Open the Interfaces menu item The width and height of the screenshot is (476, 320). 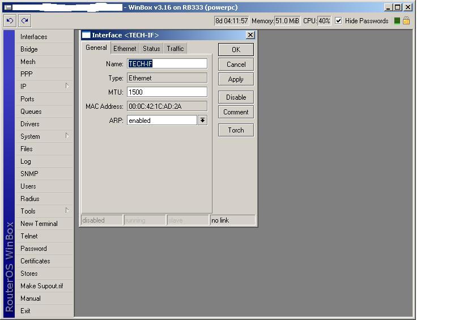[x=44, y=37]
